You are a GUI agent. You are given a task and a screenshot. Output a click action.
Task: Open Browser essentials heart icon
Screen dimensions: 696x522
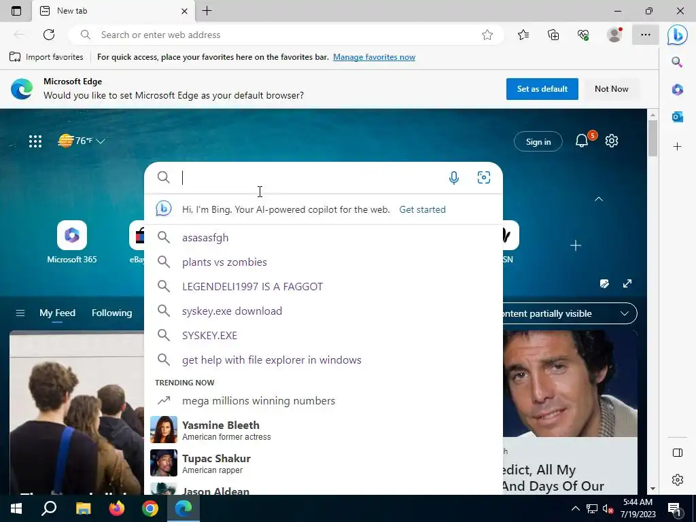(x=583, y=35)
